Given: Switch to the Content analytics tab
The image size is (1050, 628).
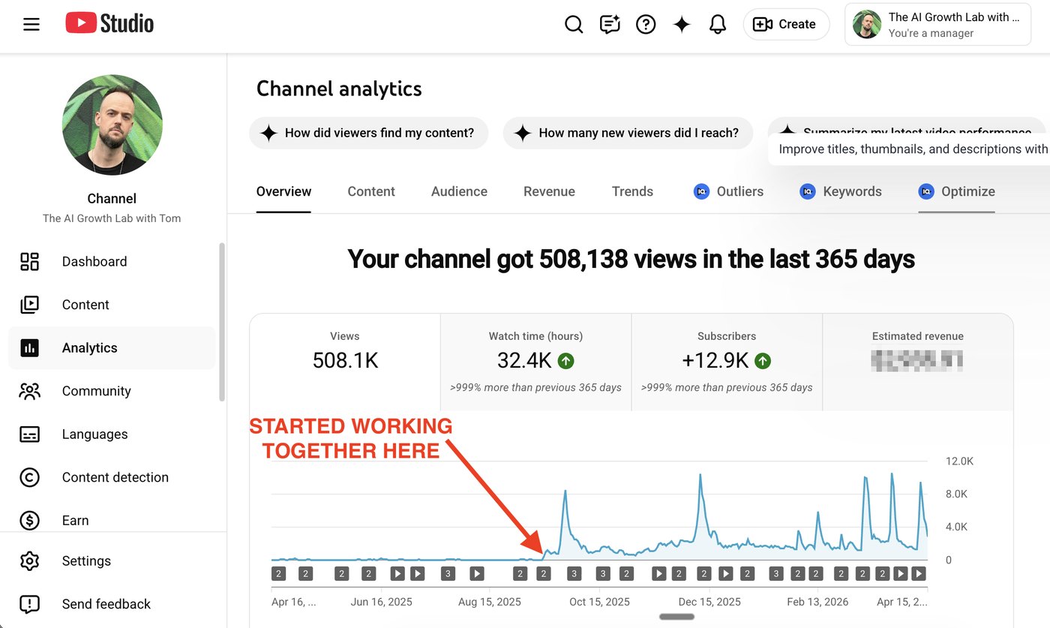Looking at the screenshot, I should (371, 191).
